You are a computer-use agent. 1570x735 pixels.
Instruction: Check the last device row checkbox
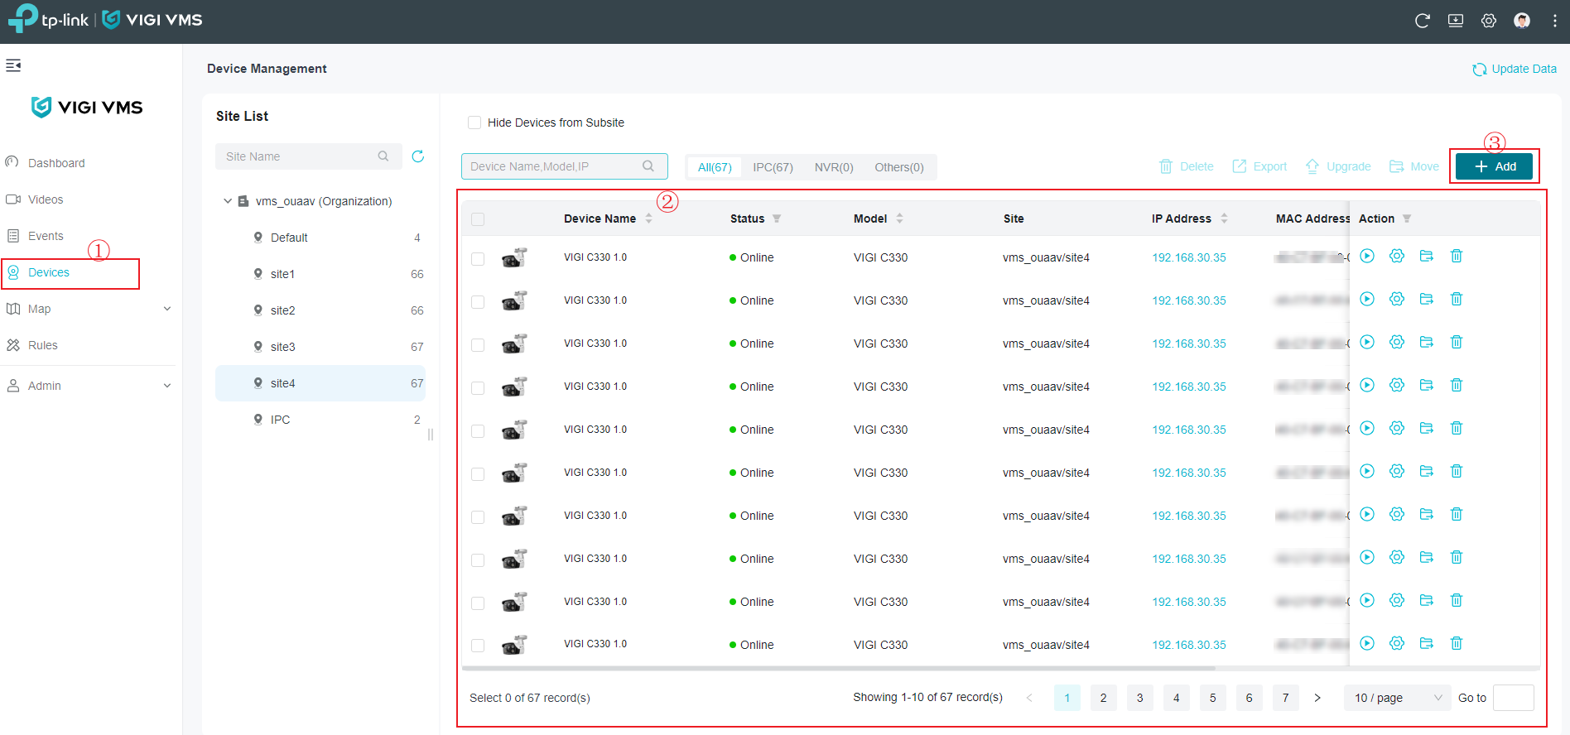[478, 646]
